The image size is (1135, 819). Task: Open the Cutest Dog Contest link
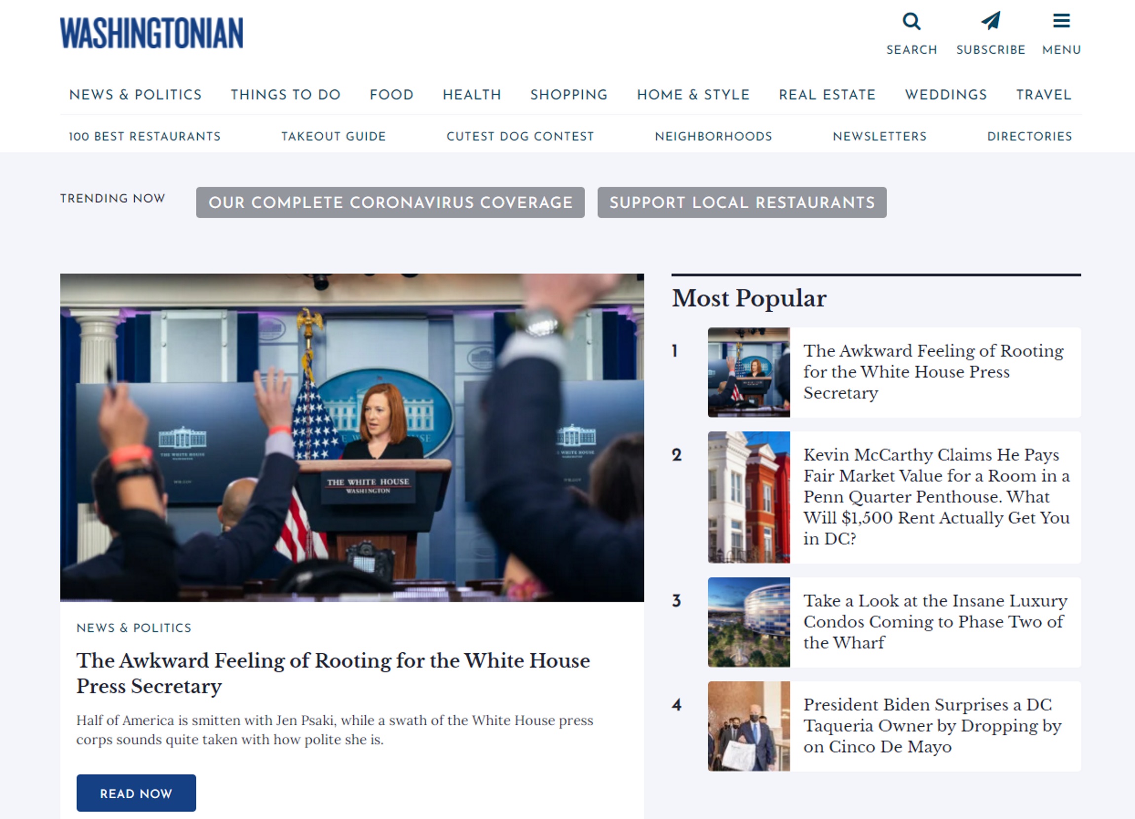tap(521, 136)
